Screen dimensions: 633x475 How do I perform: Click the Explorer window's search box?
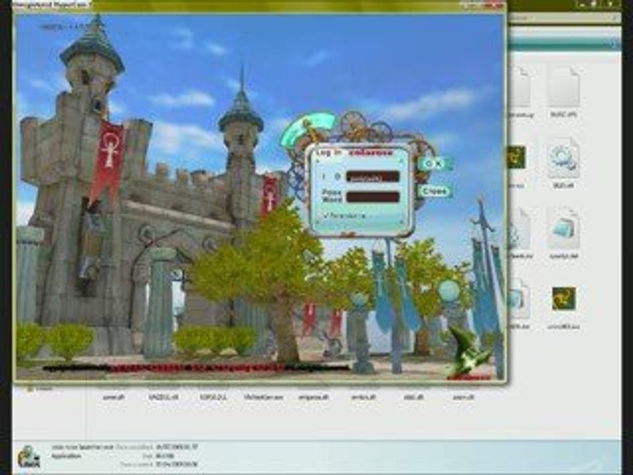[564, 18]
